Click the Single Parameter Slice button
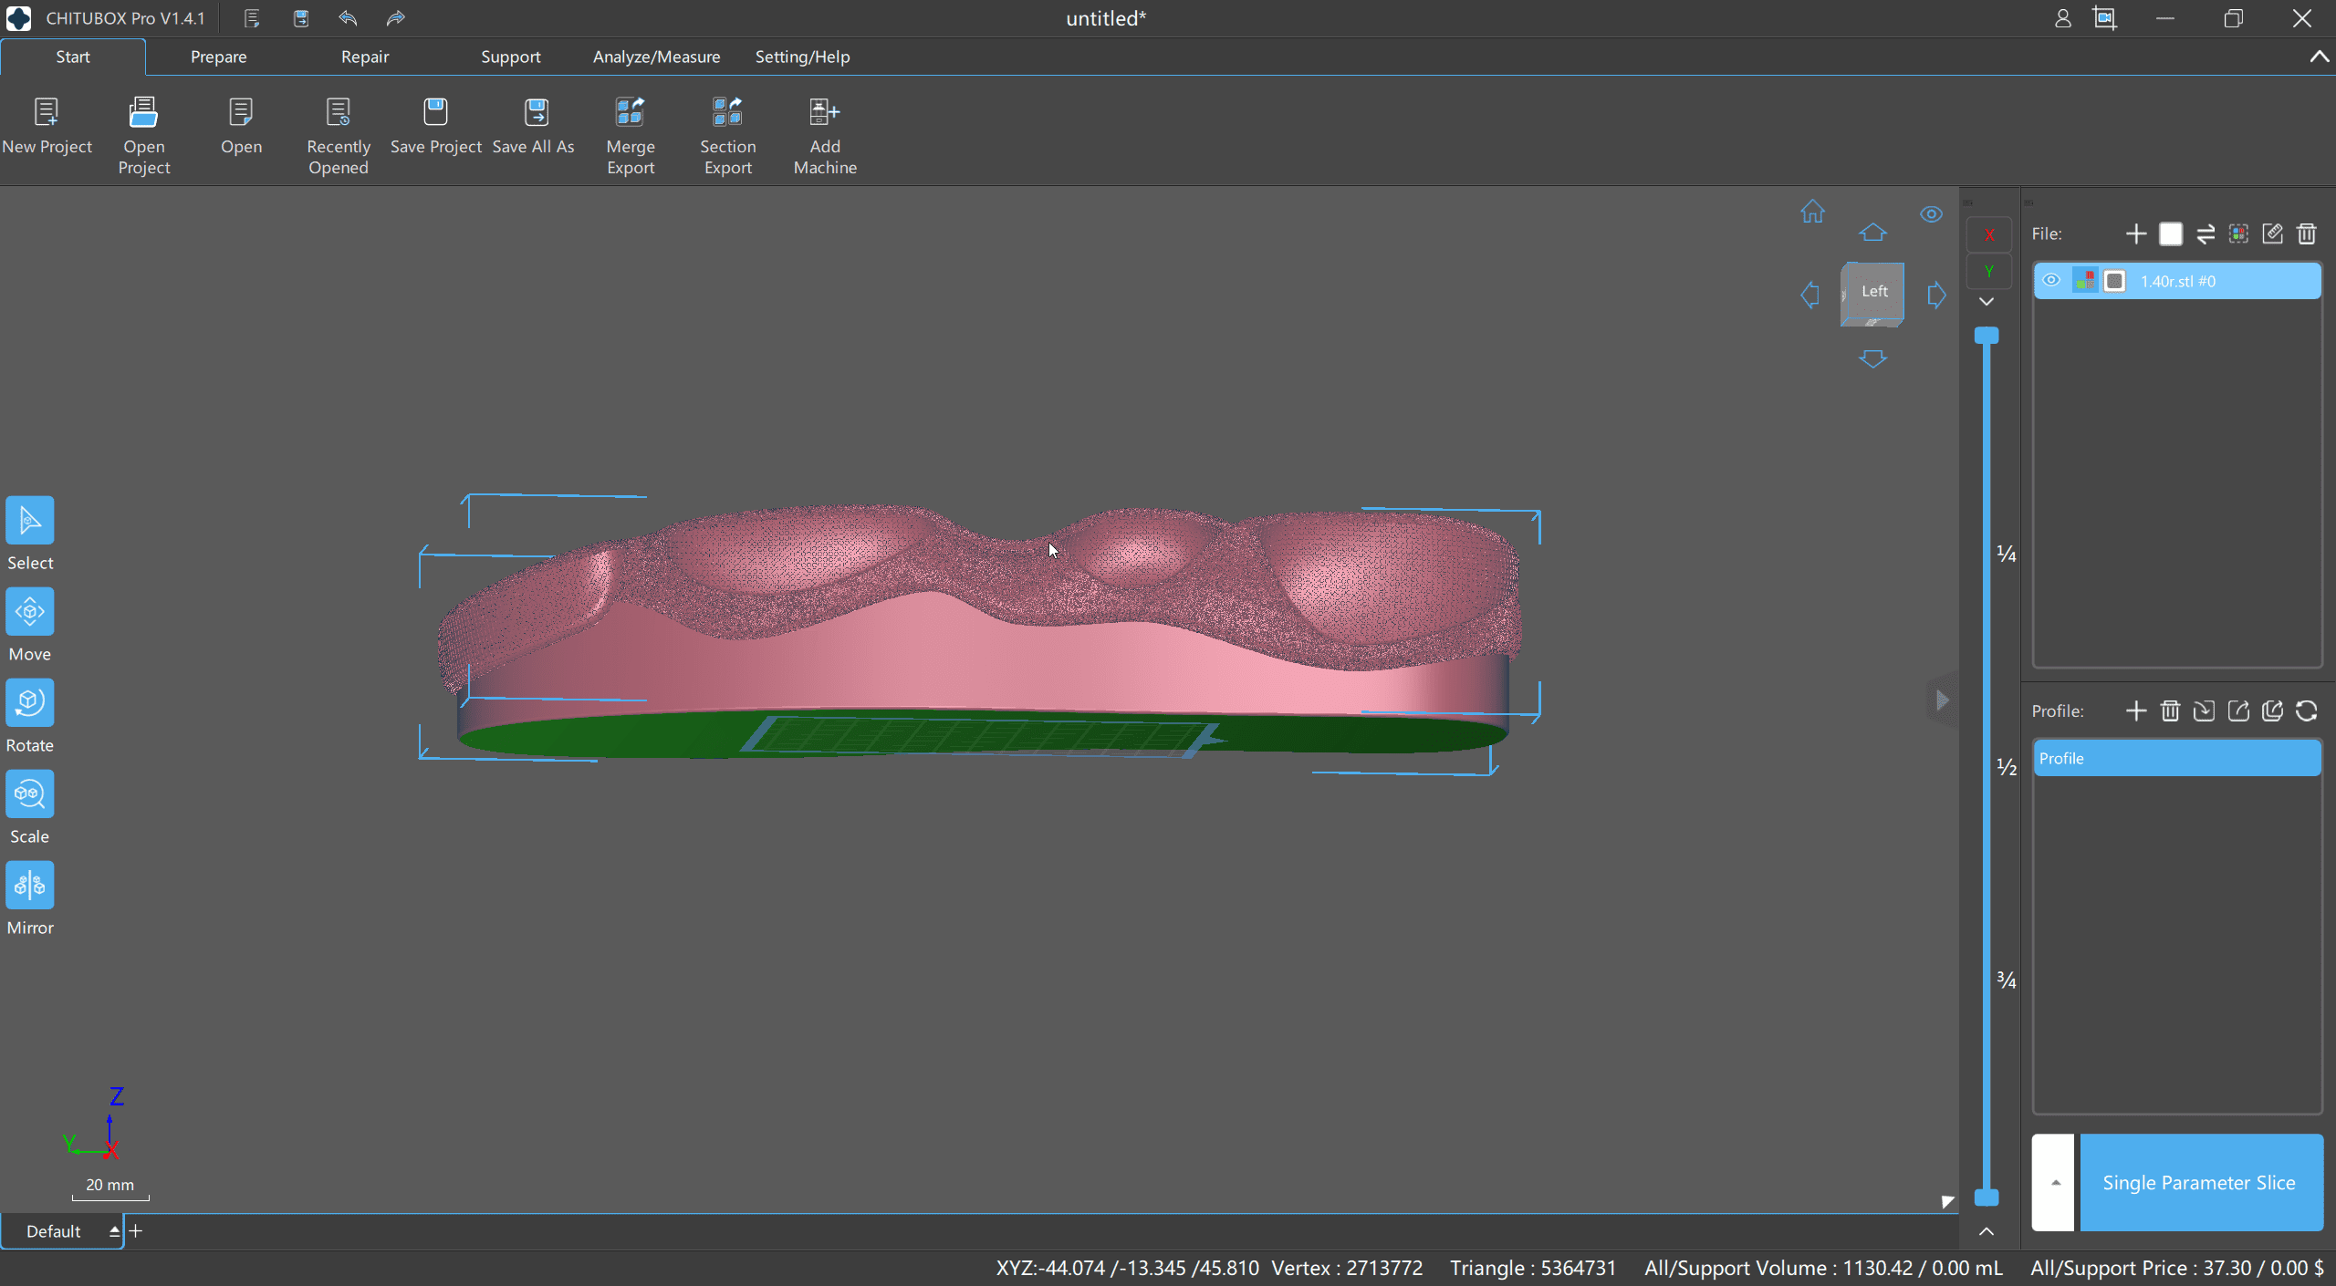The width and height of the screenshot is (2336, 1286). (x=2199, y=1183)
